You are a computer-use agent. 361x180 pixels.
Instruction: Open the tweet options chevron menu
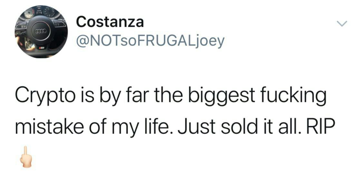pos(342,24)
